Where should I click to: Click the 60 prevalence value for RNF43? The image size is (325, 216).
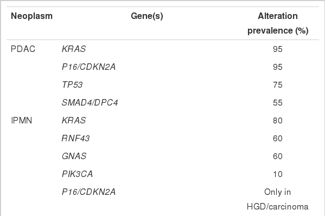pyautogui.click(x=278, y=138)
